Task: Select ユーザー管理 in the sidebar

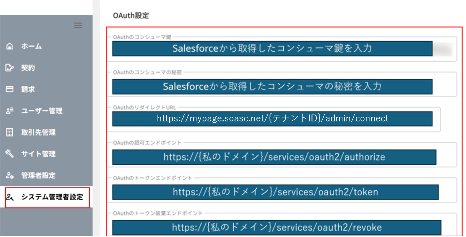Action: tap(42, 111)
